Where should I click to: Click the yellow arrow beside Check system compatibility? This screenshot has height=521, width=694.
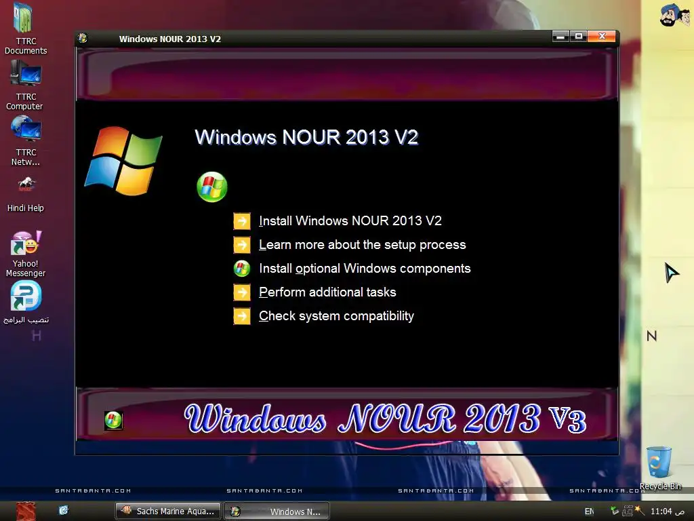pos(242,316)
